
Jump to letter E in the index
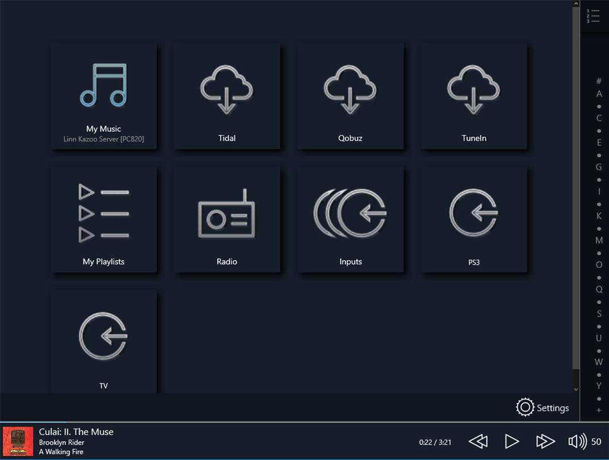pos(599,143)
